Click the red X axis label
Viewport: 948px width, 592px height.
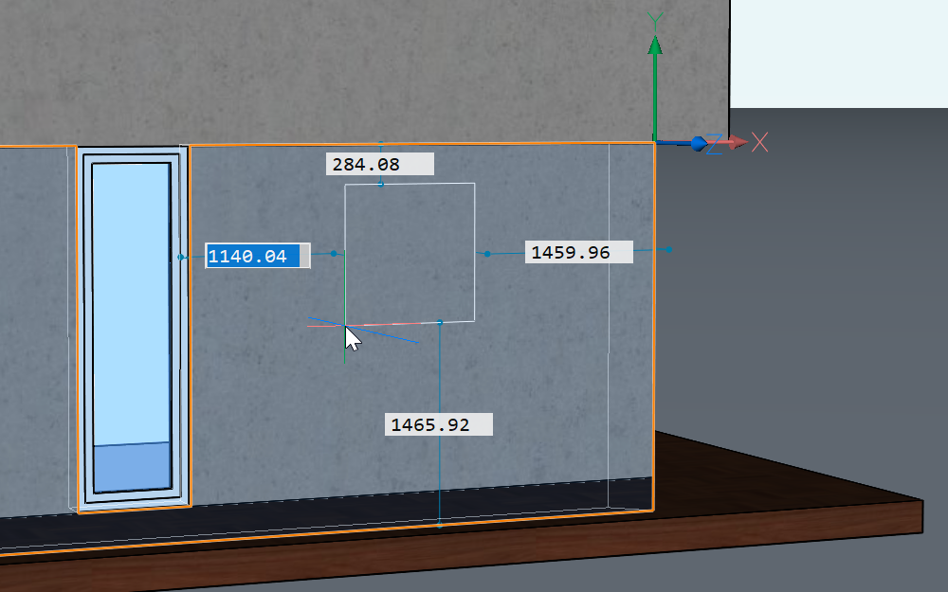pyautogui.click(x=759, y=143)
